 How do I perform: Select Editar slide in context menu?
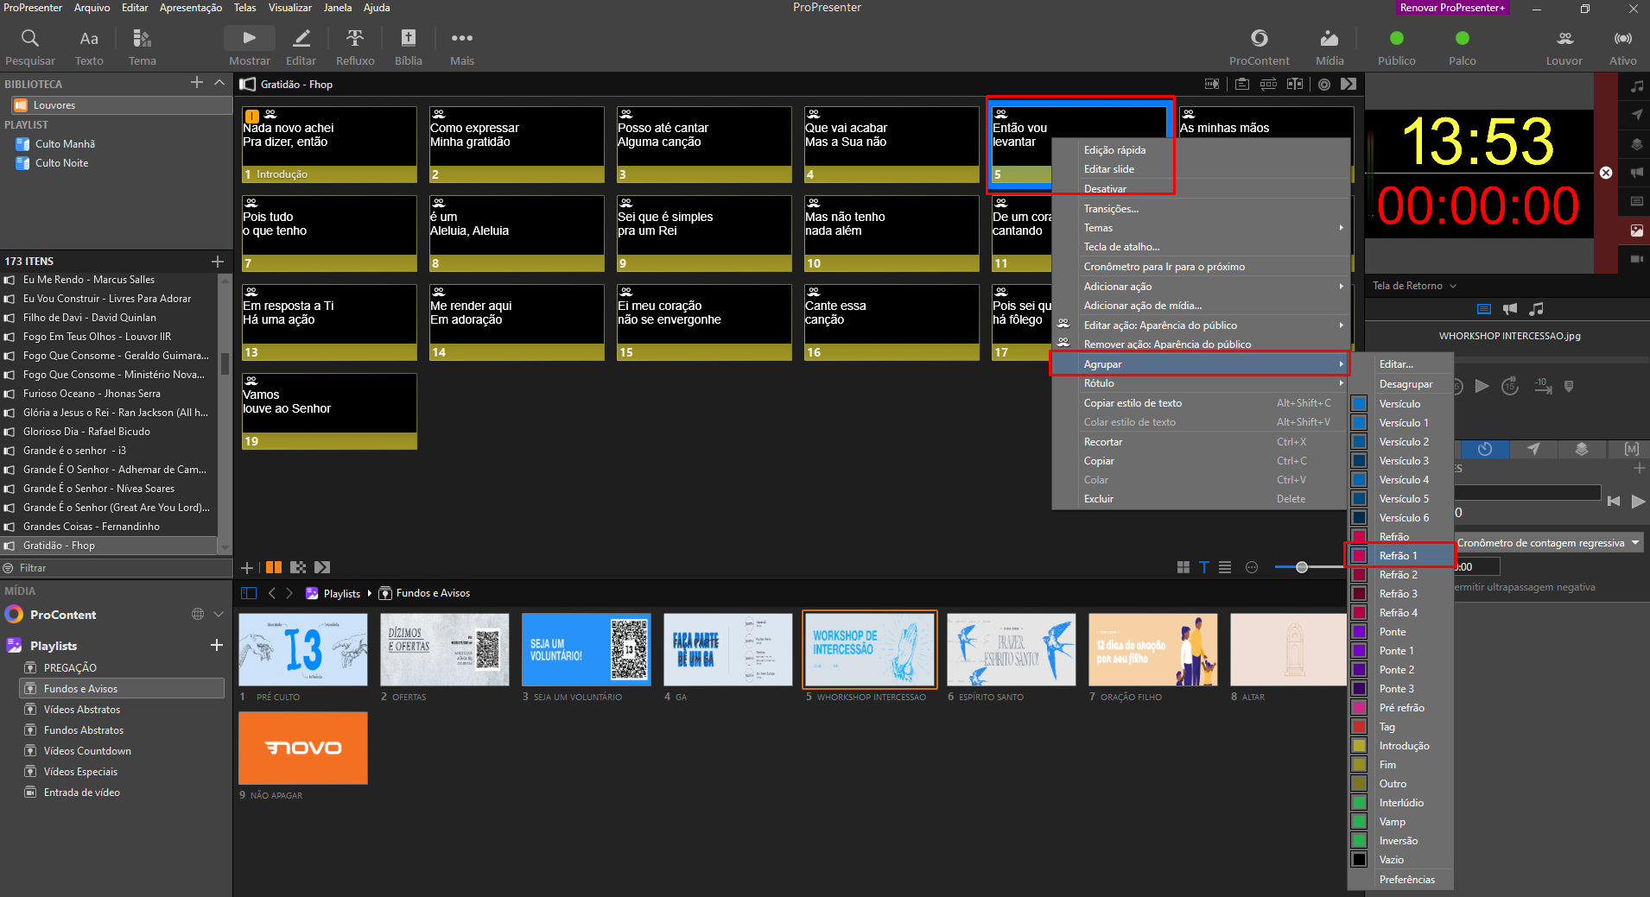[x=1109, y=169]
